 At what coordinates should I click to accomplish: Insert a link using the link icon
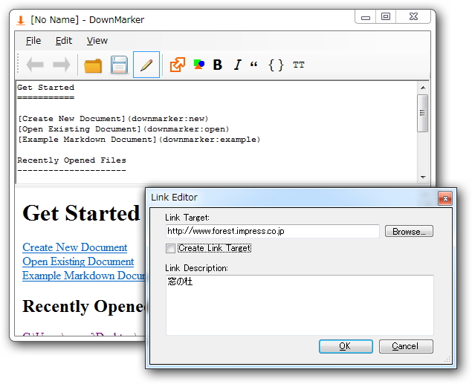(x=178, y=65)
